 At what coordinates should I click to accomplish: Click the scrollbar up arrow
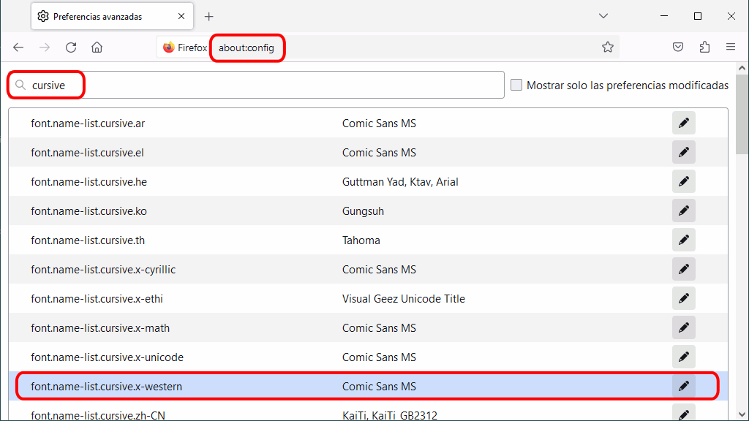coord(742,68)
